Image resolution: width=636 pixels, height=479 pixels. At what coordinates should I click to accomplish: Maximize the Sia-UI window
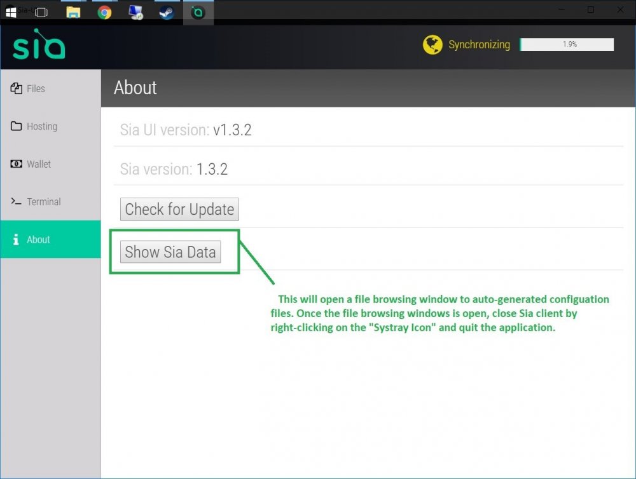[591, 10]
